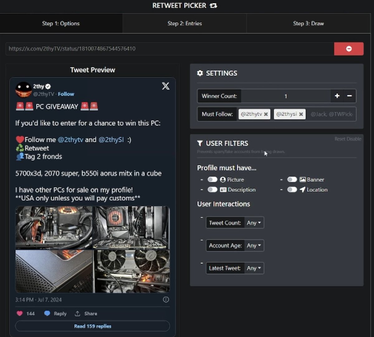The width and height of the screenshot is (374, 337).
Task: Click the heart like icon showing 144
Action: coord(20,313)
